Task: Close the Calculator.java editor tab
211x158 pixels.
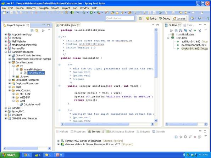Action: point(78,25)
